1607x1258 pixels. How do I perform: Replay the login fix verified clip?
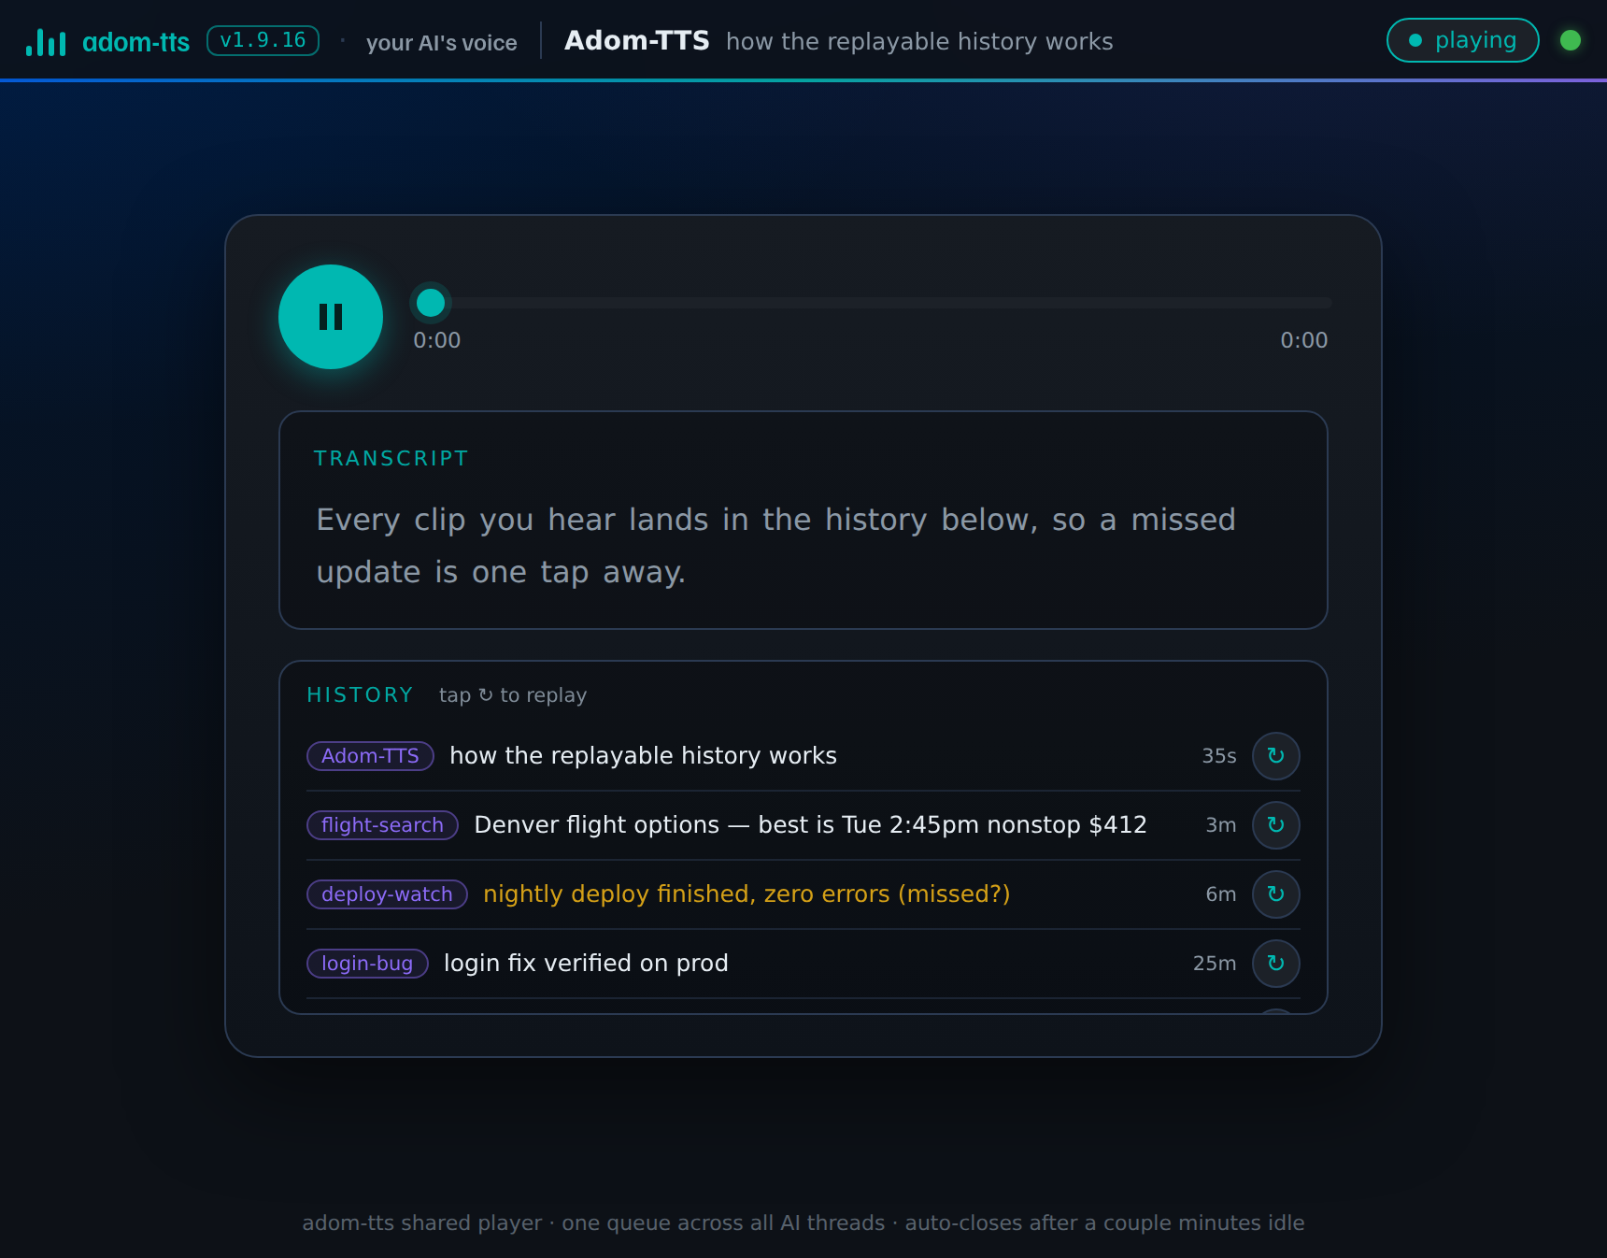point(1275,964)
